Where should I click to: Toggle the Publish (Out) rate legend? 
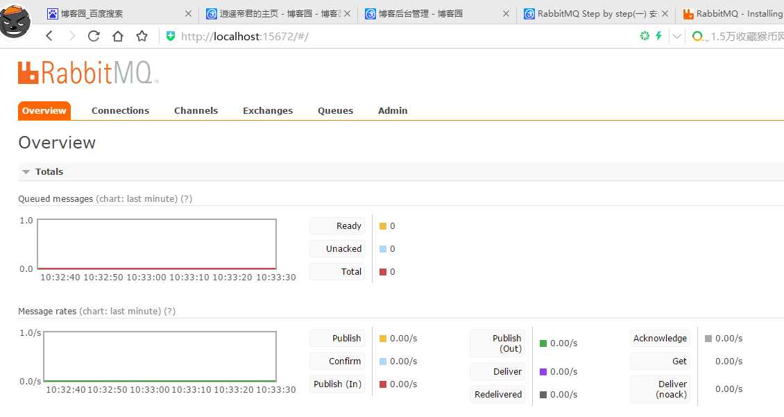(497, 343)
